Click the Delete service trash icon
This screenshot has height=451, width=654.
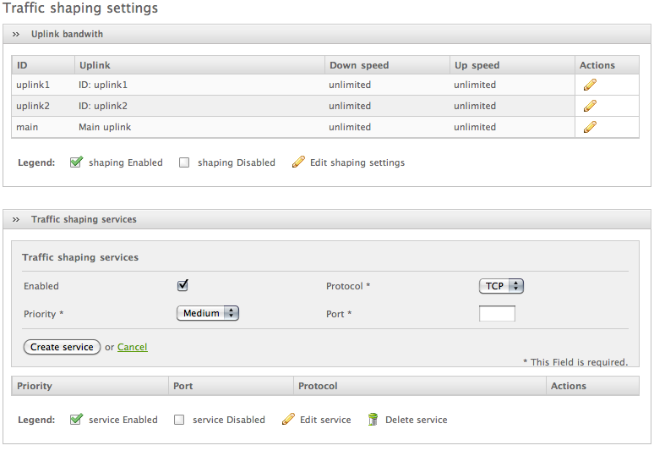click(x=373, y=420)
